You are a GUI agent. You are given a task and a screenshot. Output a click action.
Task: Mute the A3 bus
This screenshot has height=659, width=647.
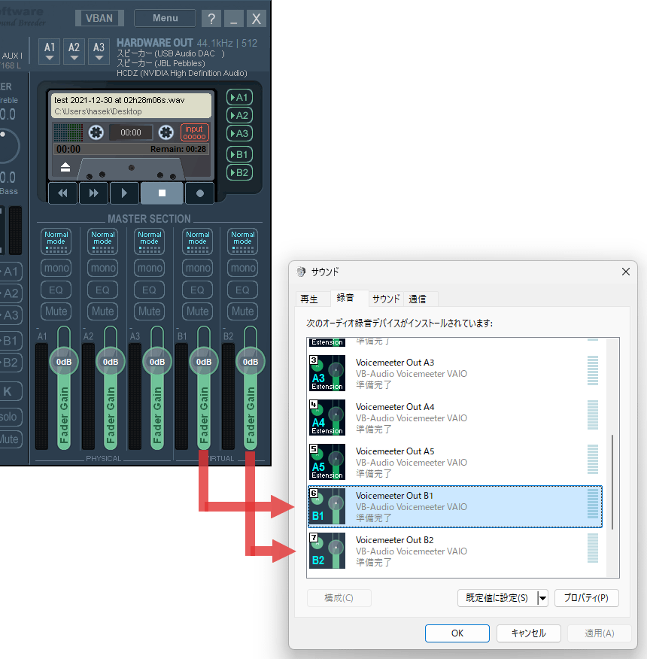[150, 311]
